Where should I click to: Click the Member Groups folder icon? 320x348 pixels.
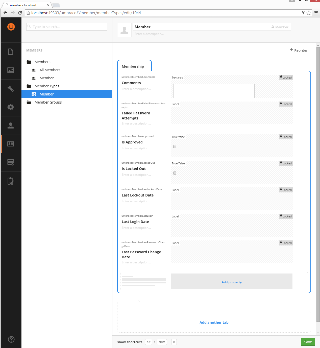(29, 102)
